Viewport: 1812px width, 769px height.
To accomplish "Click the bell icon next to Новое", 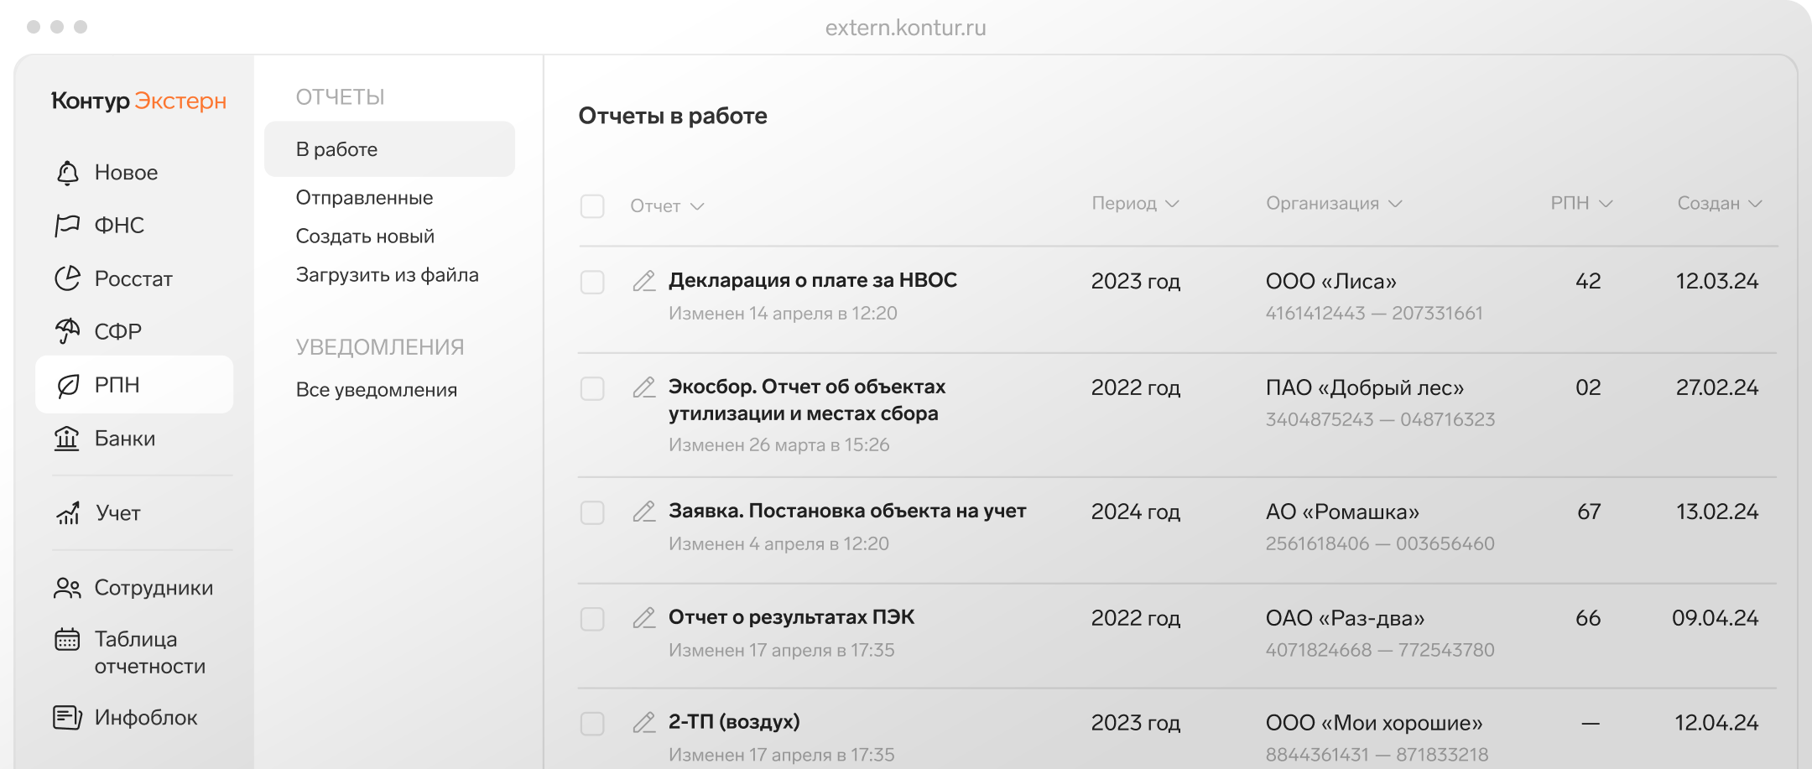I will point(67,173).
